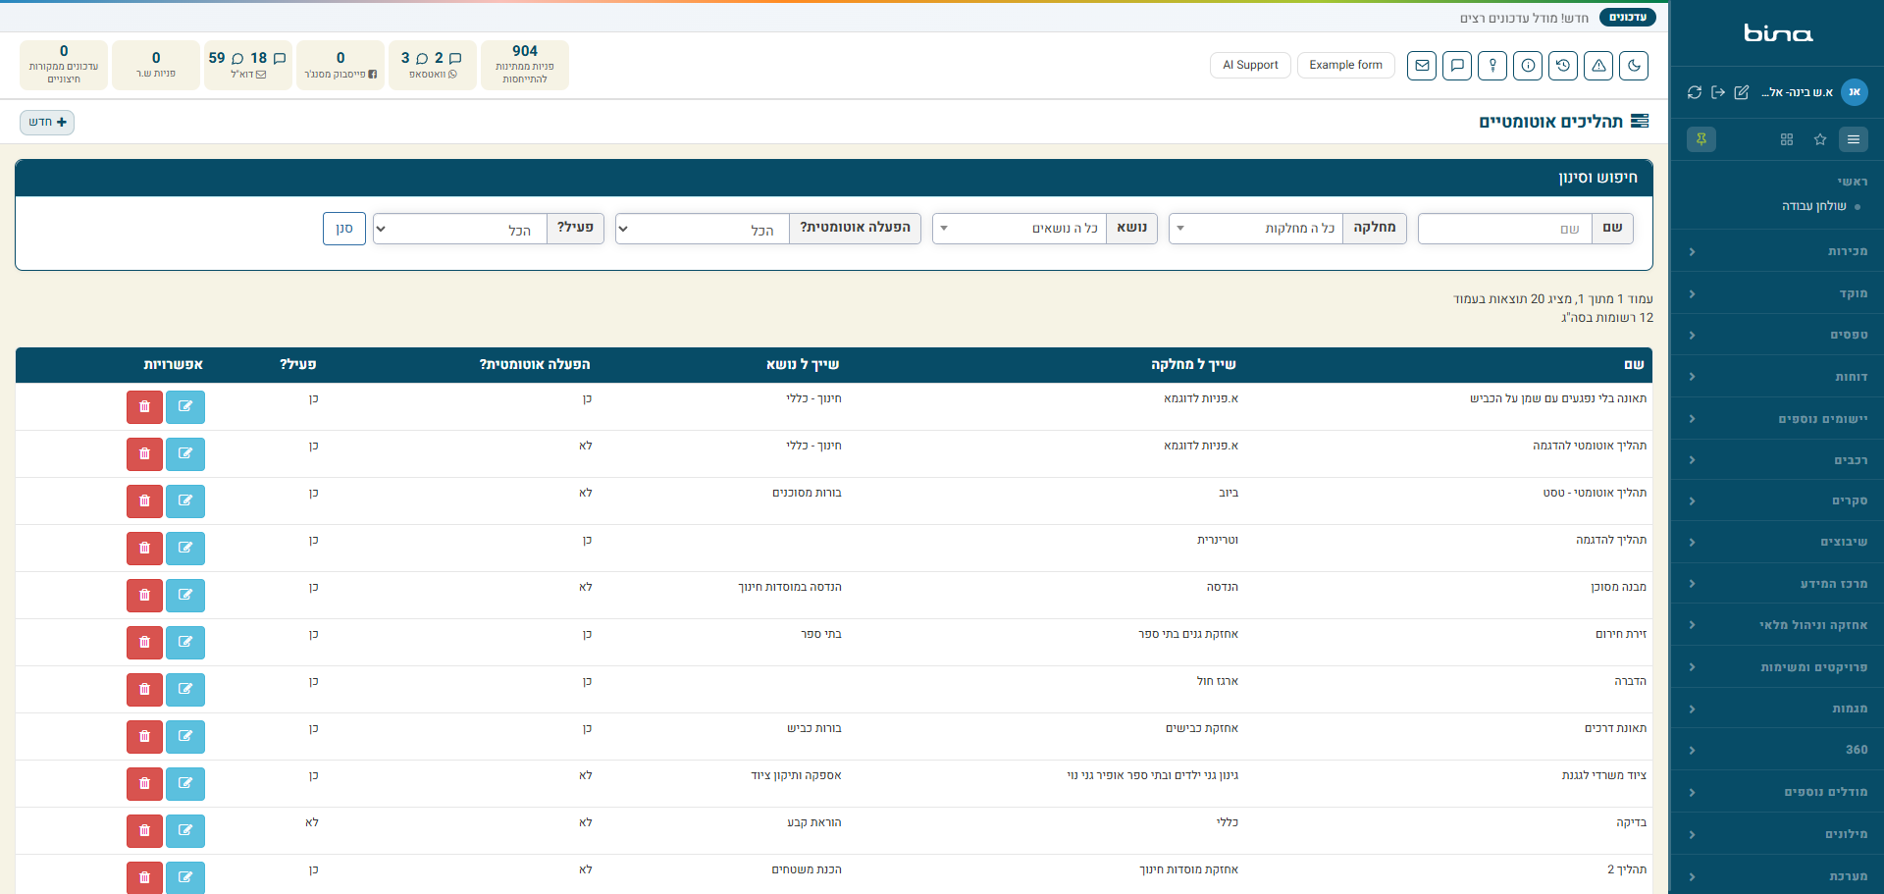This screenshot has height=894, width=1884.
Task: Open the וואטסאפ counter card
Action: point(433,65)
